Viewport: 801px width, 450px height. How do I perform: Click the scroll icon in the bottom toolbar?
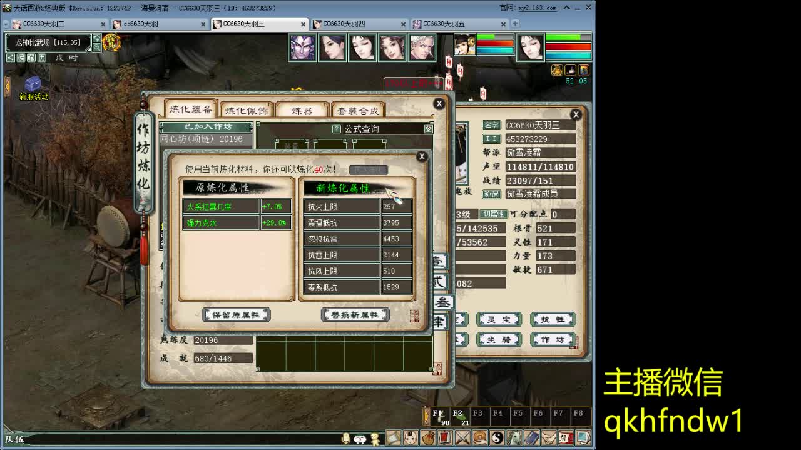click(x=393, y=437)
